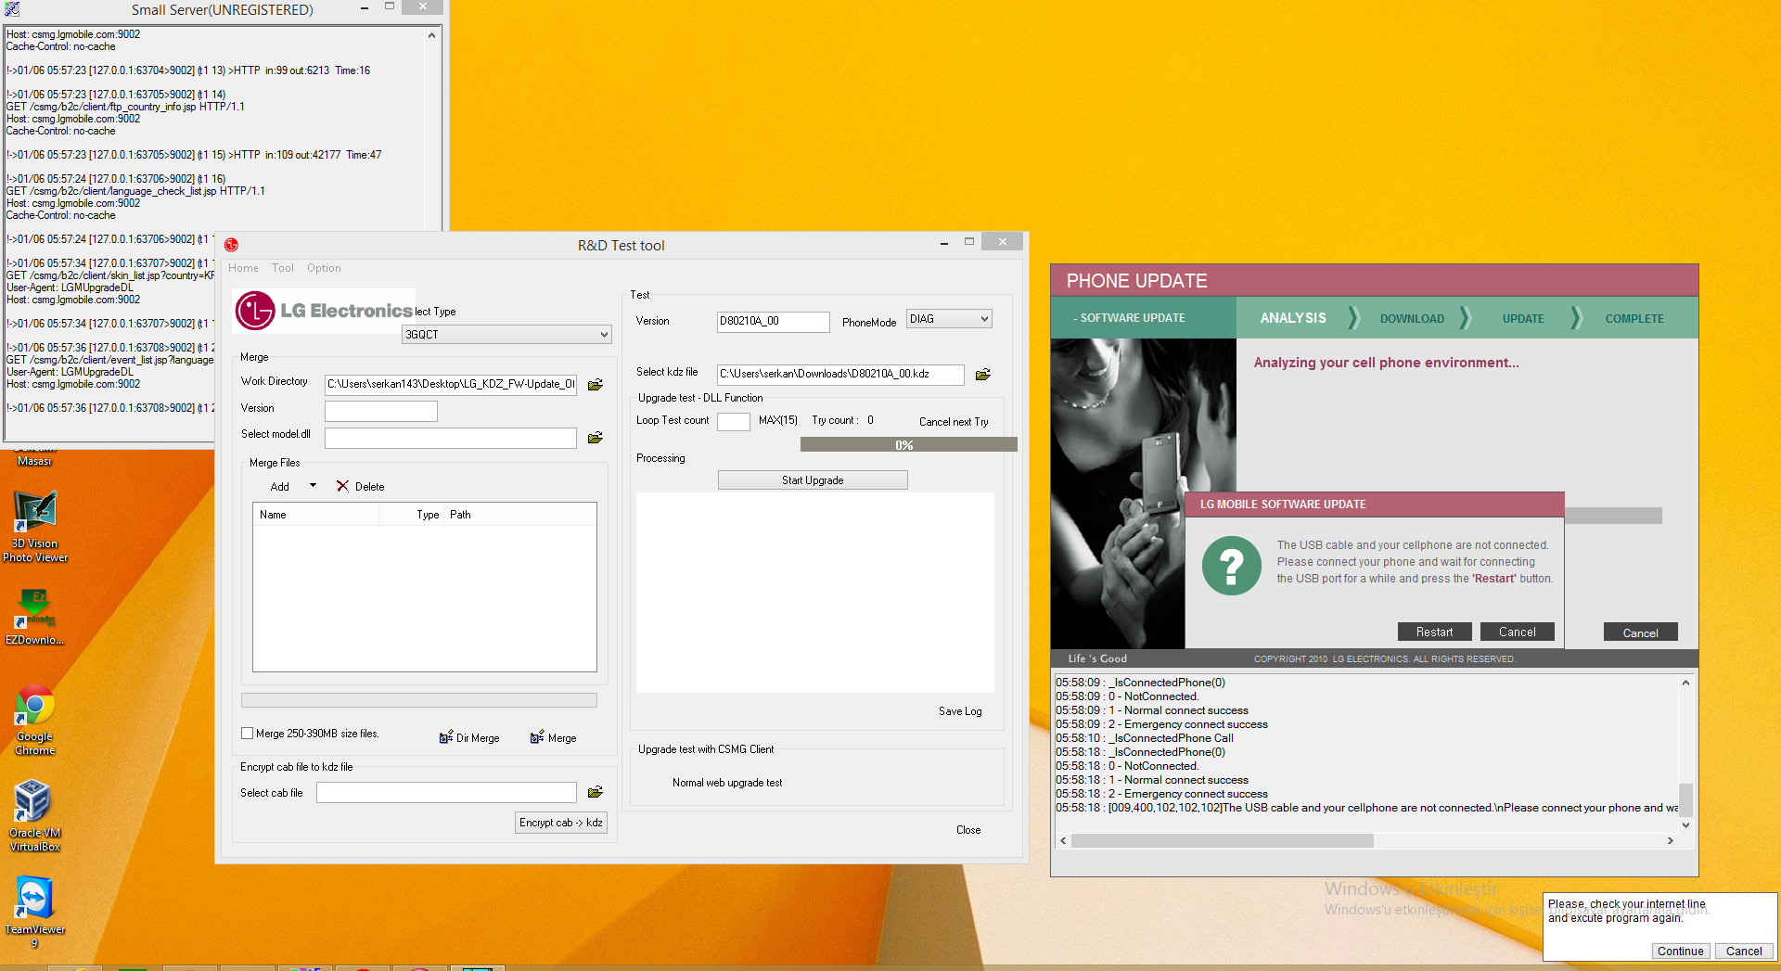Screen dimensions: 1781x971
Task: Click the Merge icon button
Action: click(x=536, y=737)
